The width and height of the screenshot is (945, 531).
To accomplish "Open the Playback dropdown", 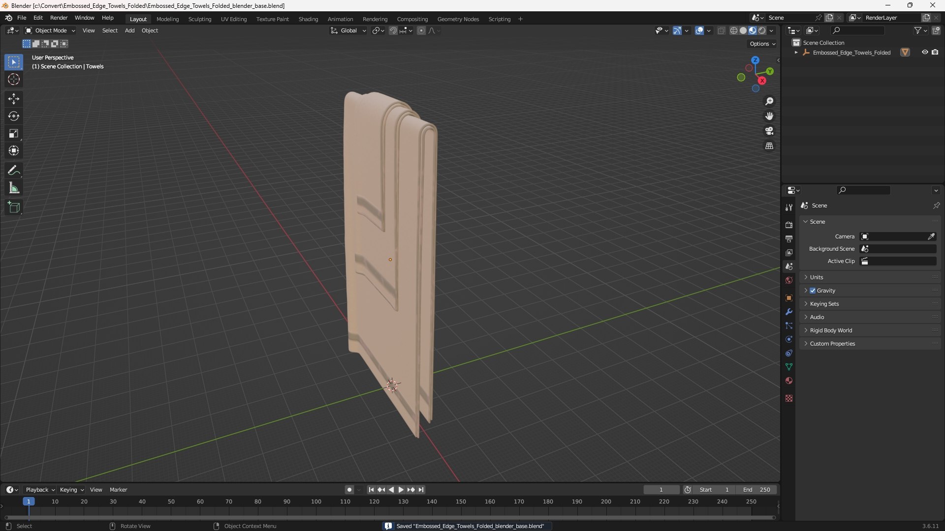I will [x=40, y=490].
